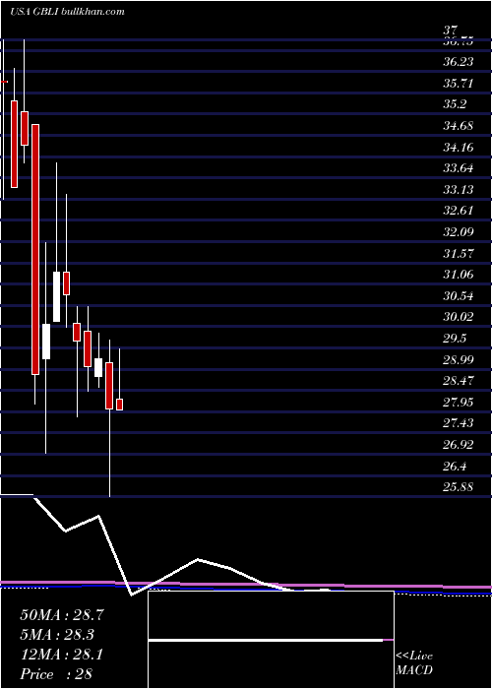492x689 pixels.
Task: Click the 28.99 price axis label
Action: pyautogui.click(x=459, y=359)
